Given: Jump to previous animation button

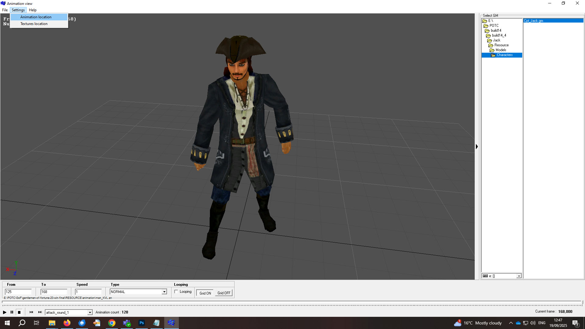Looking at the screenshot, I should (31, 312).
